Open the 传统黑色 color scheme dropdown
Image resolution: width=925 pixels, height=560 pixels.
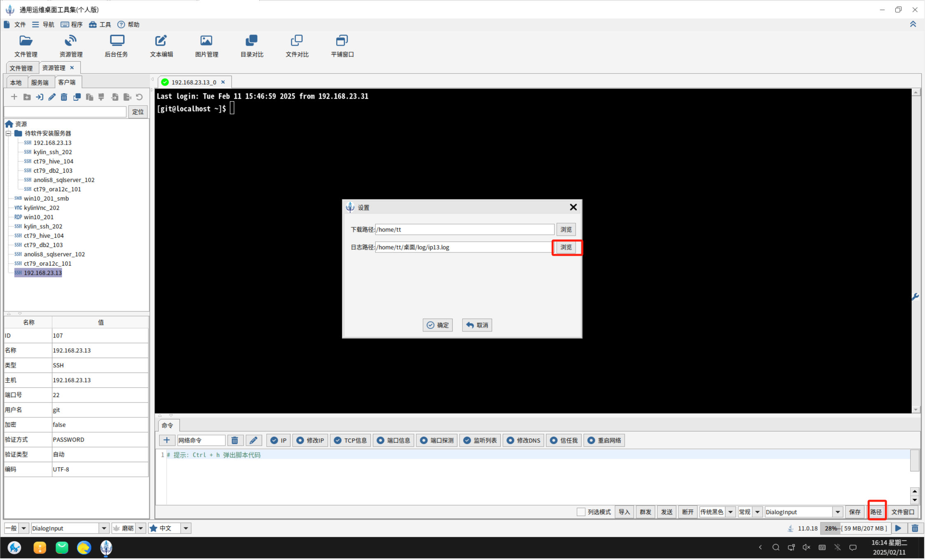click(730, 512)
